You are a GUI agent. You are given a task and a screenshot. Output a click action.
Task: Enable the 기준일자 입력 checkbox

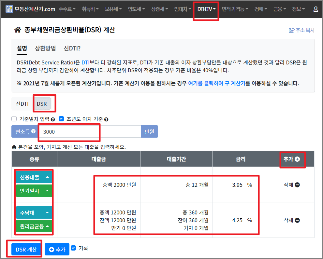tap(14, 119)
